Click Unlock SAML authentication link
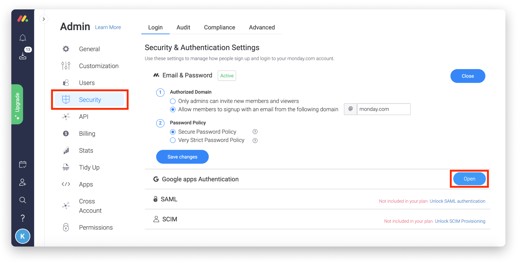The image size is (517, 264). pyautogui.click(x=457, y=201)
